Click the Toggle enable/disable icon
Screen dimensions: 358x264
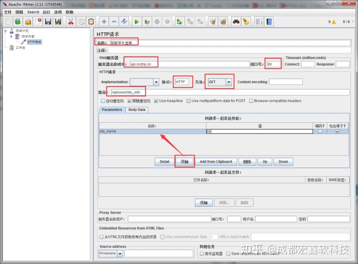point(124,22)
